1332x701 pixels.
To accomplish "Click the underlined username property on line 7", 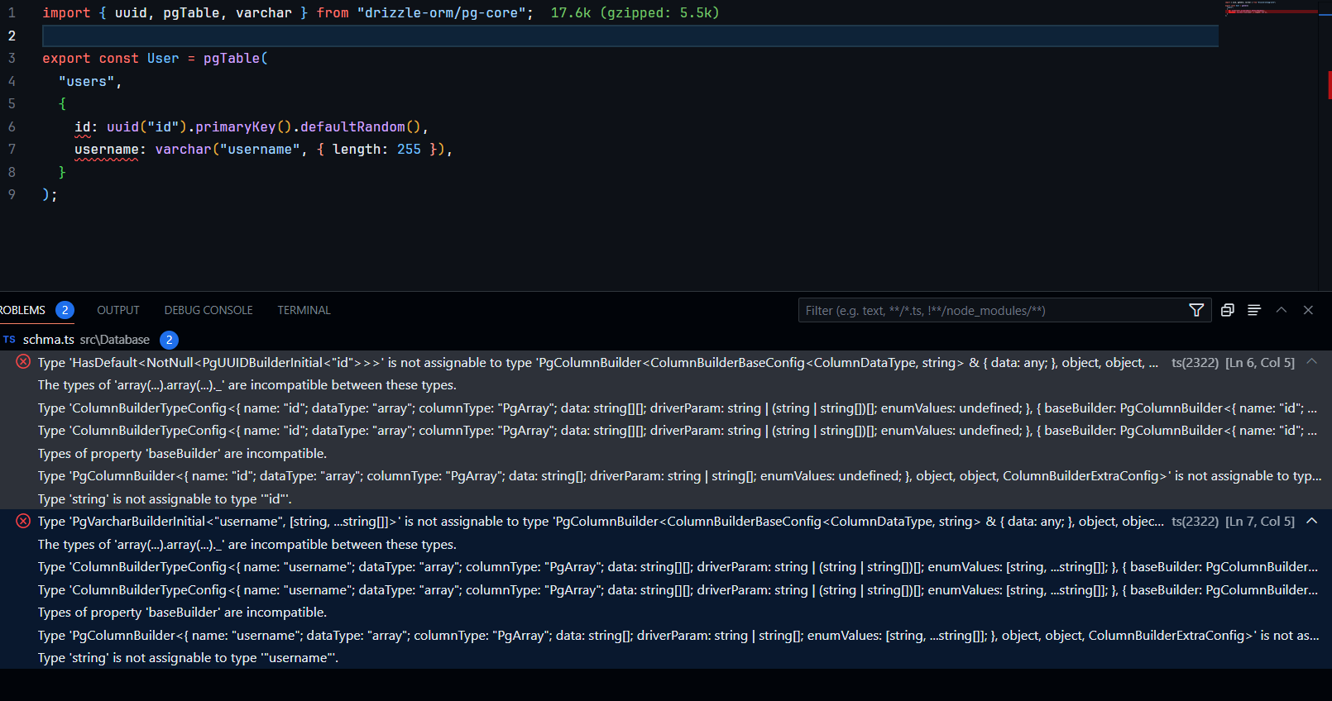I will (107, 149).
